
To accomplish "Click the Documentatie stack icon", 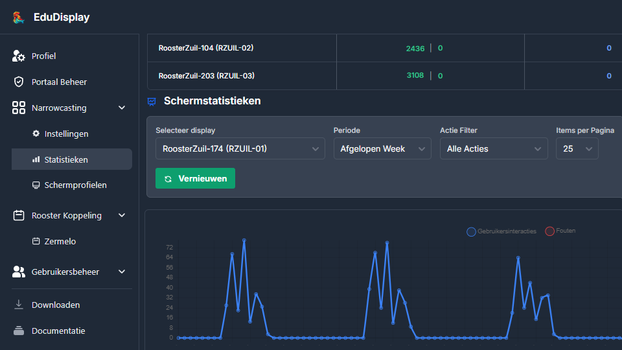I will pyautogui.click(x=19, y=330).
